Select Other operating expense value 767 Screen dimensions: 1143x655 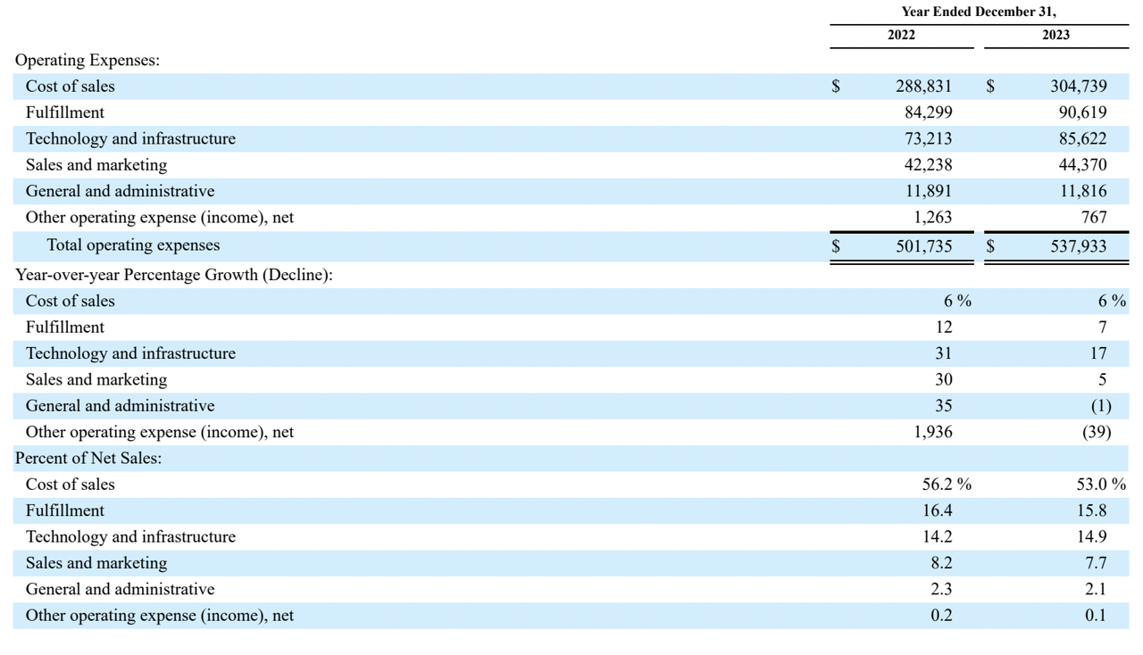pos(1093,217)
